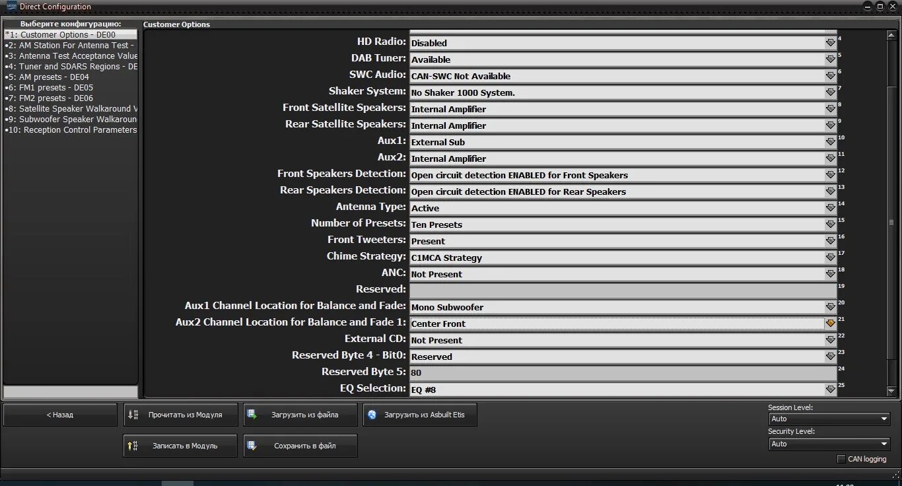Click the highlighted Aux2 Channel Location arrow
This screenshot has height=486, width=902.
[x=831, y=324]
